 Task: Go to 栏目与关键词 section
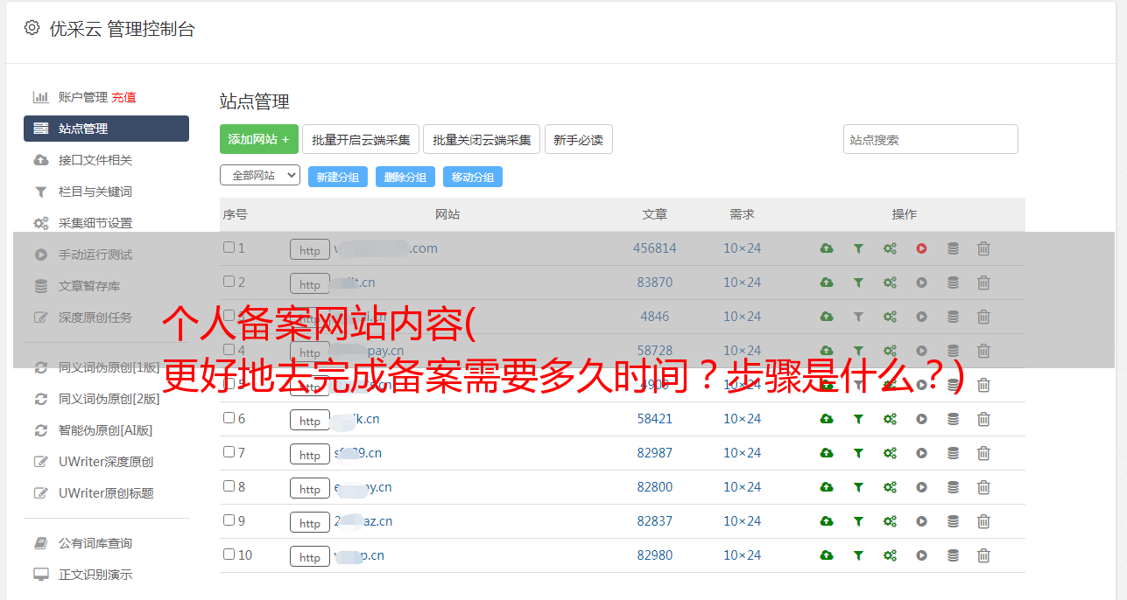pos(95,192)
